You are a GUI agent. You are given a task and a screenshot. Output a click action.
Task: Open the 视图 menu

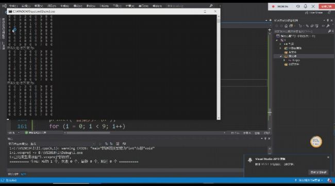coord(39,6)
